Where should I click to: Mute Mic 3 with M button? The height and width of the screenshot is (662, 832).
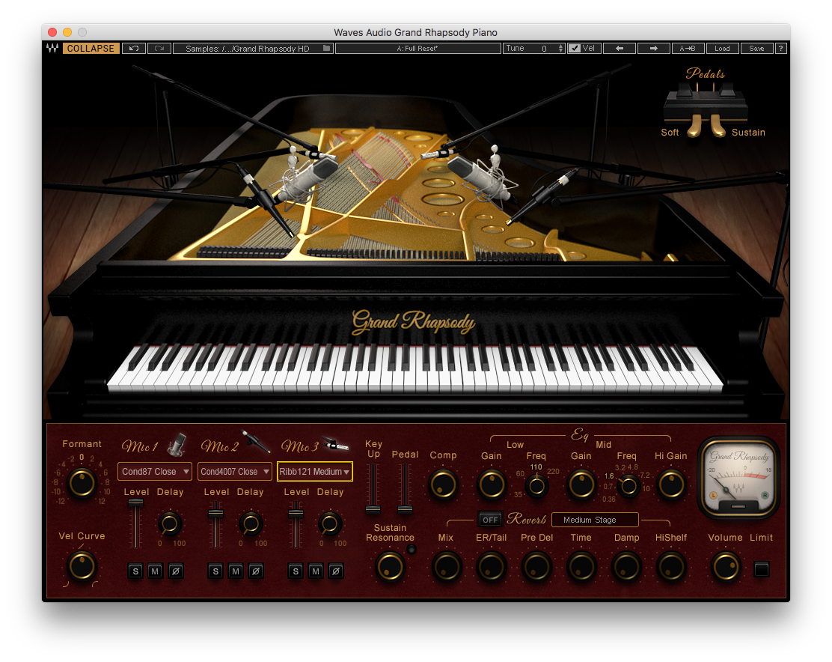[x=316, y=571]
